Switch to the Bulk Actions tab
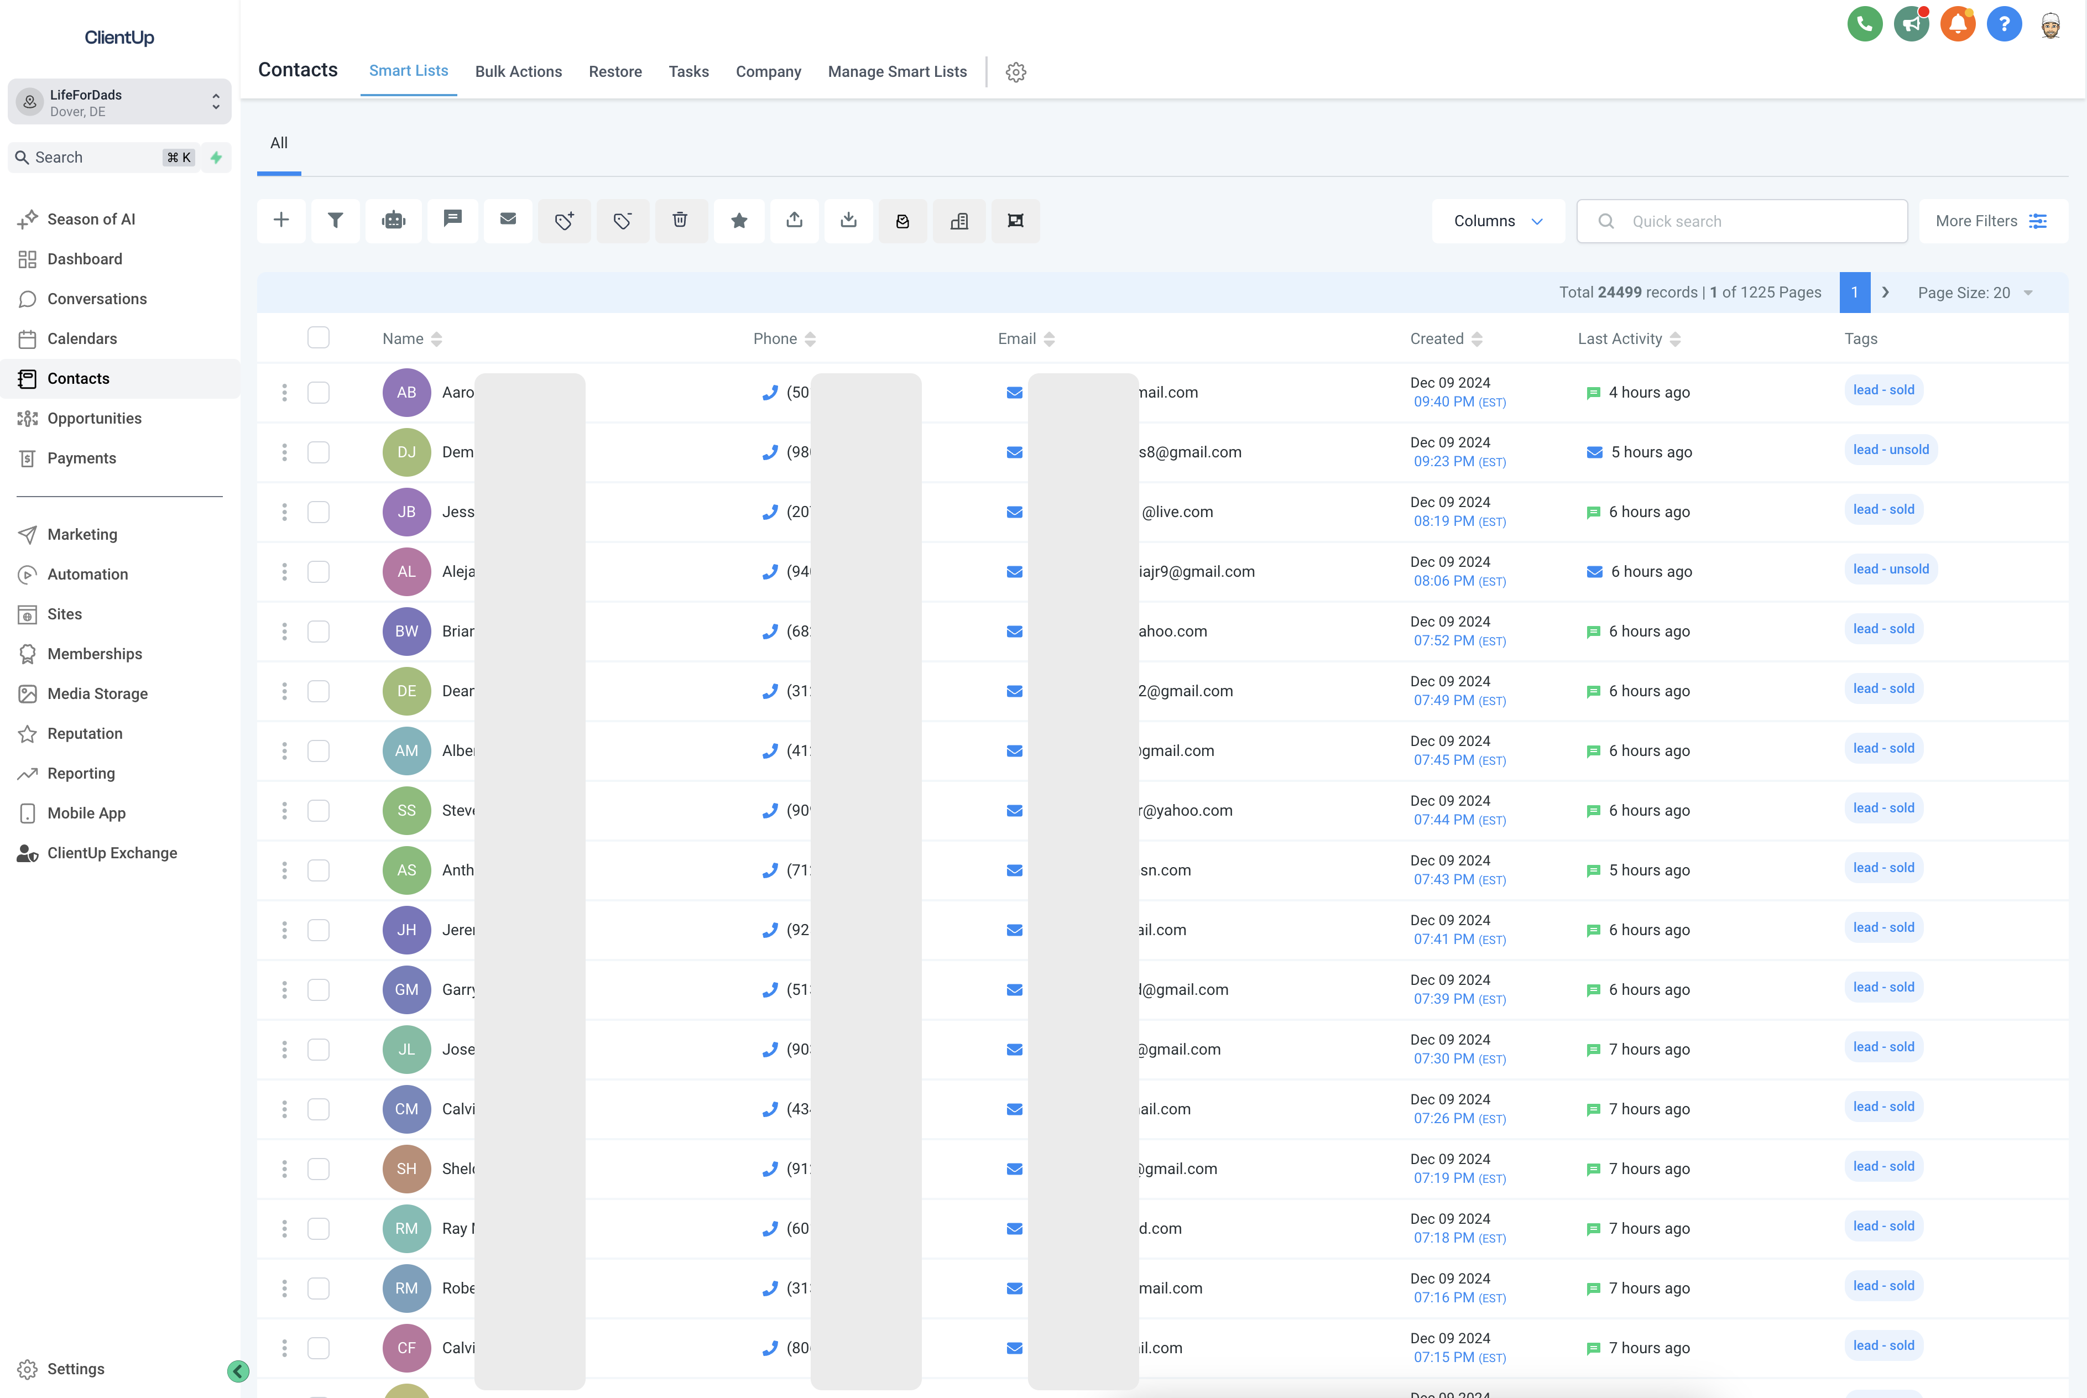The image size is (2087, 1398). click(x=518, y=71)
